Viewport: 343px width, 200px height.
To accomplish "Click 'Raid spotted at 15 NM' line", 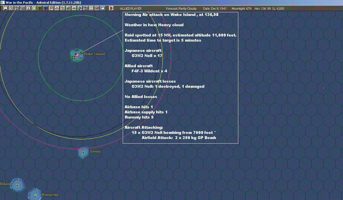I will (x=148, y=35).
